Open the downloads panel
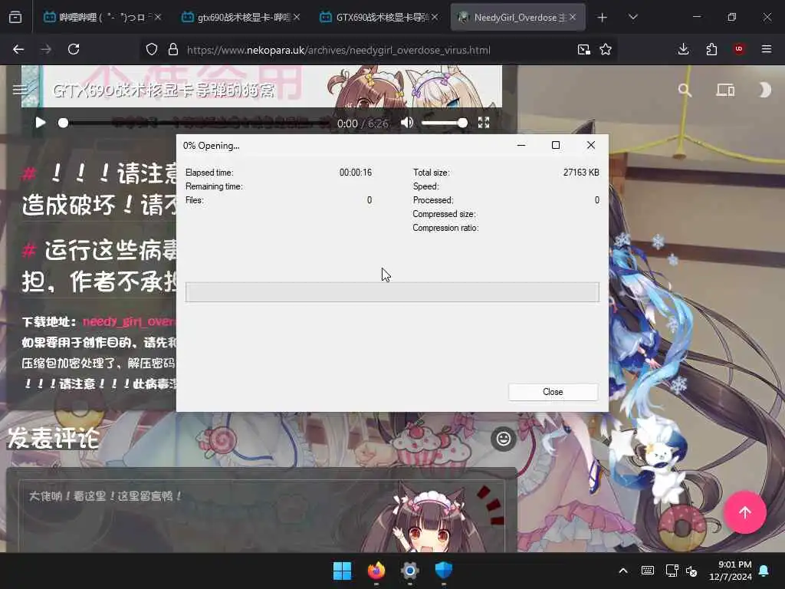 coord(683,50)
